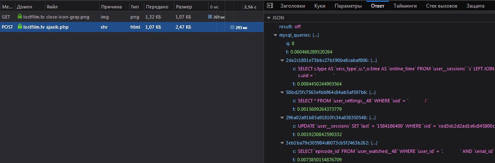Click the green lock icon for ajaxik.php
The width and height of the screenshot is (495, 163).
click(x=20, y=27)
